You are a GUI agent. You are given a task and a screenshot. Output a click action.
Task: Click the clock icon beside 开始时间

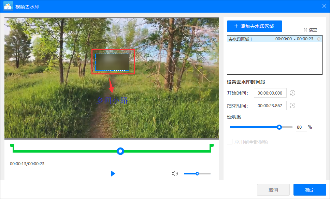click(x=292, y=93)
